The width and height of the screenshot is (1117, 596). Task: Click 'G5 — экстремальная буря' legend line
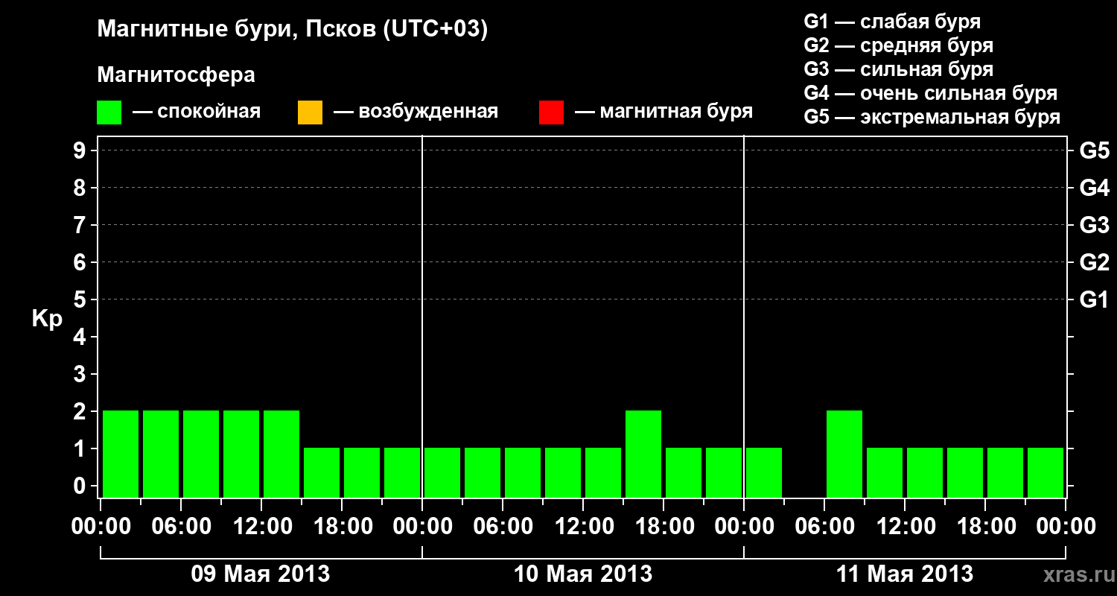(932, 117)
